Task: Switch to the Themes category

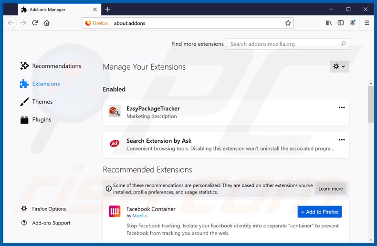Action: pyautogui.click(x=36, y=102)
